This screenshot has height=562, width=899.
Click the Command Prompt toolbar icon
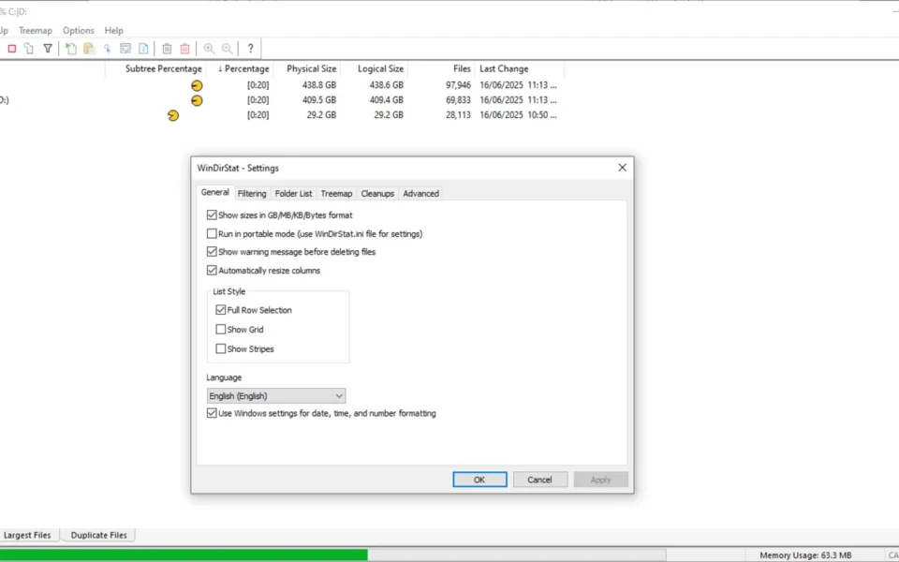coord(125,49)
